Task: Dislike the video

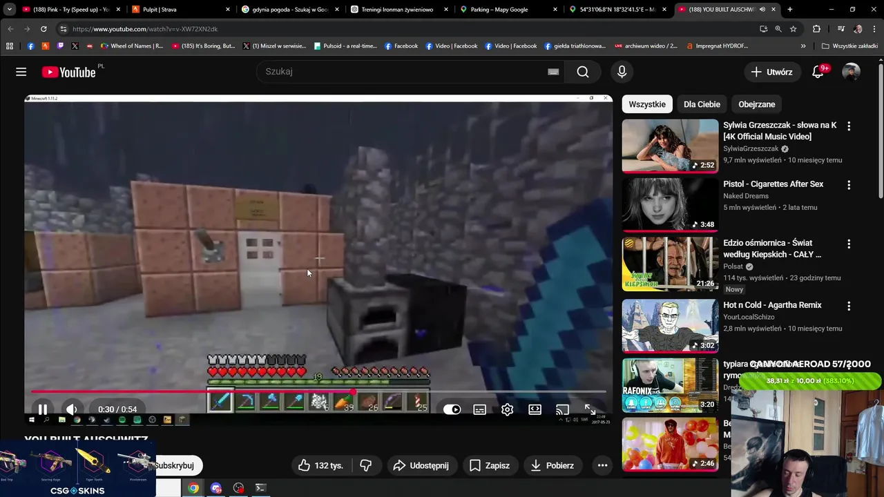Action: [366, 465]
